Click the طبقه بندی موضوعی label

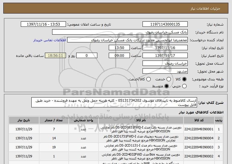click(208, 79)
